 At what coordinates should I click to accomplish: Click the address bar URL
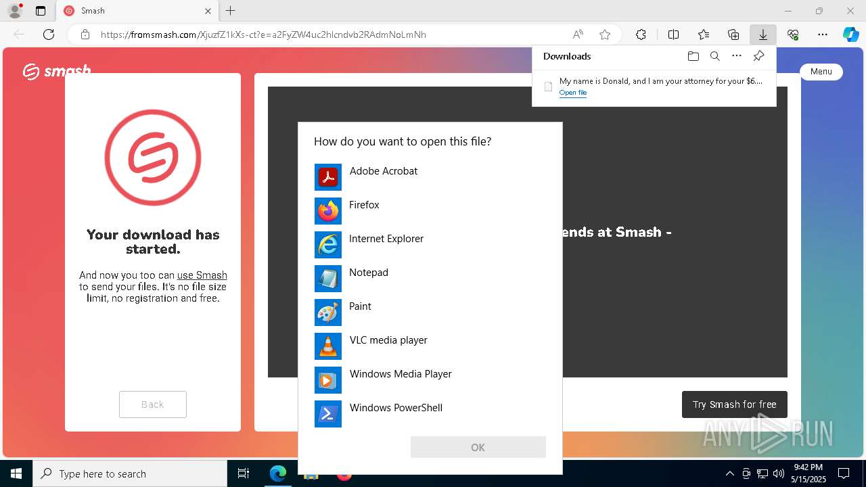pos(263,34)
